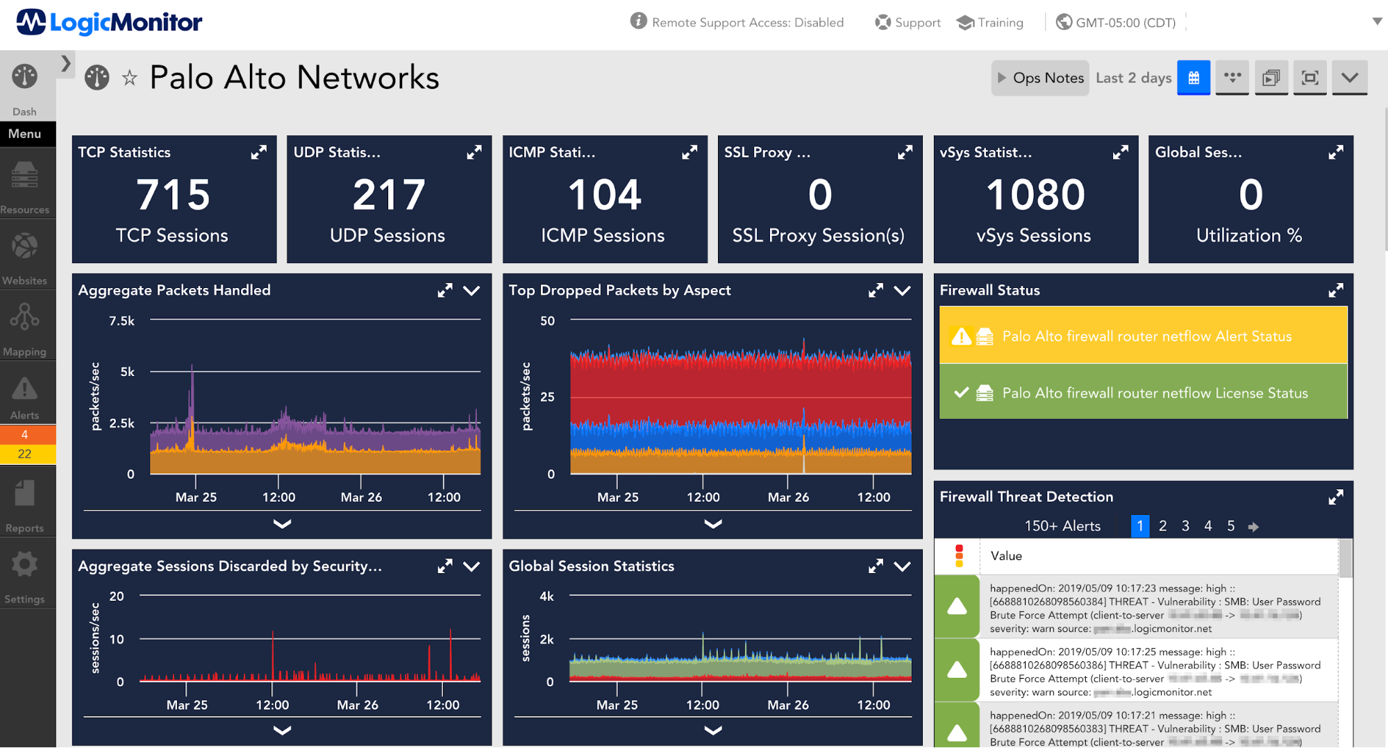Image resolution: width=1388 pixels, height=748 pixels.
Task: Go to alerts page 2
Action: point(1163,526)
